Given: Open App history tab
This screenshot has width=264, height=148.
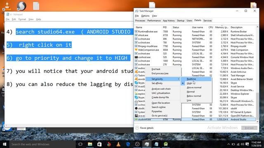Looking at the screenshot, I should pyautogui.click(x=169, y=21).
